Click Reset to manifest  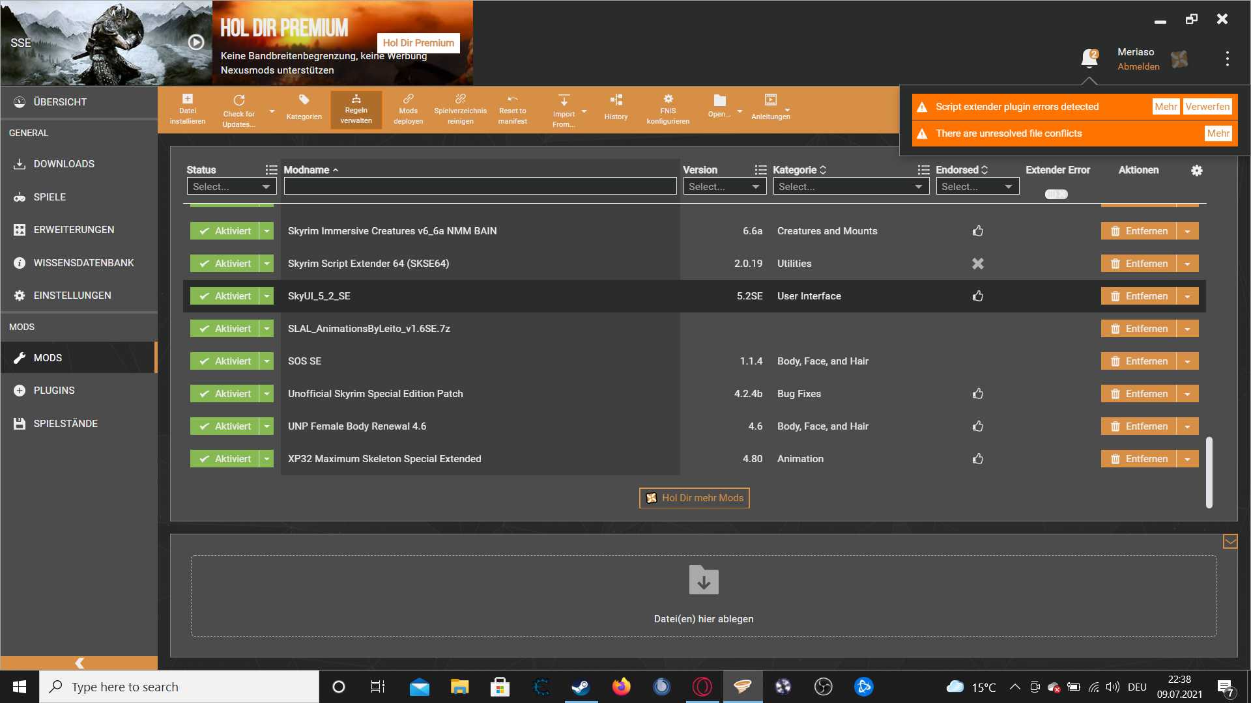513,109
